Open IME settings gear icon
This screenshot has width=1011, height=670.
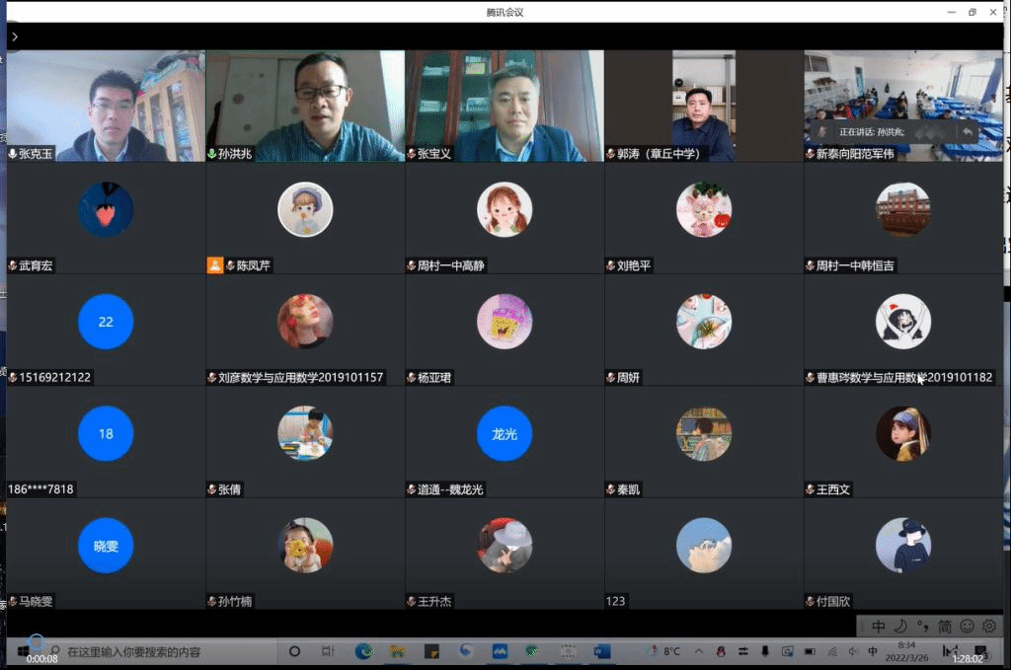pos(988,626)
